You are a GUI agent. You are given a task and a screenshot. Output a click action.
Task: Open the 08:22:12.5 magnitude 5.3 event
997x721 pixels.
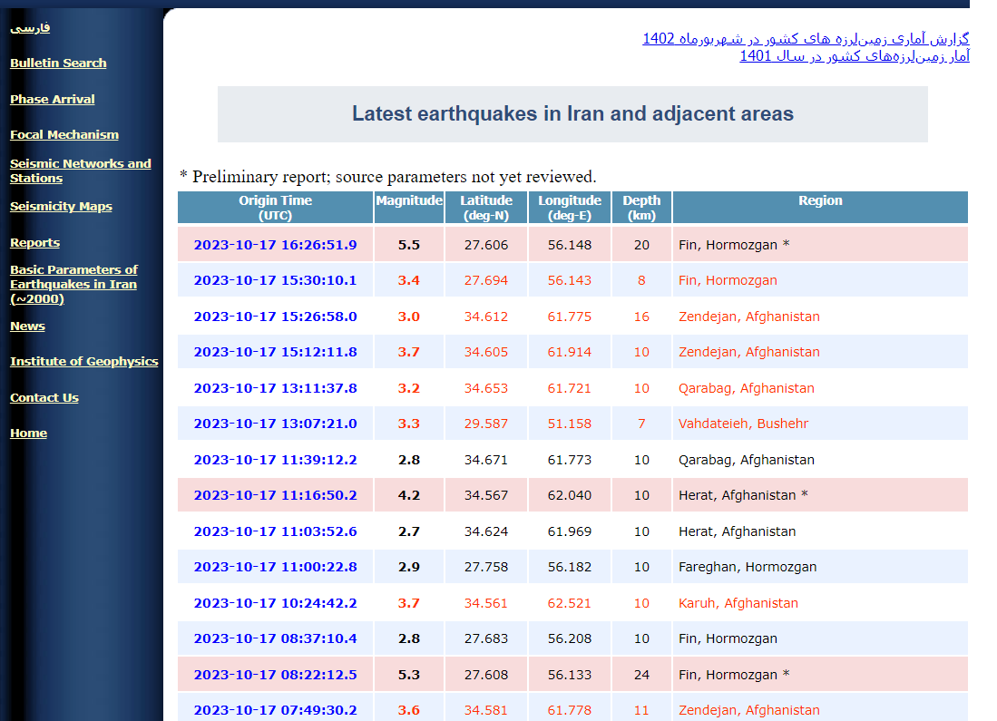click(275, 675)
